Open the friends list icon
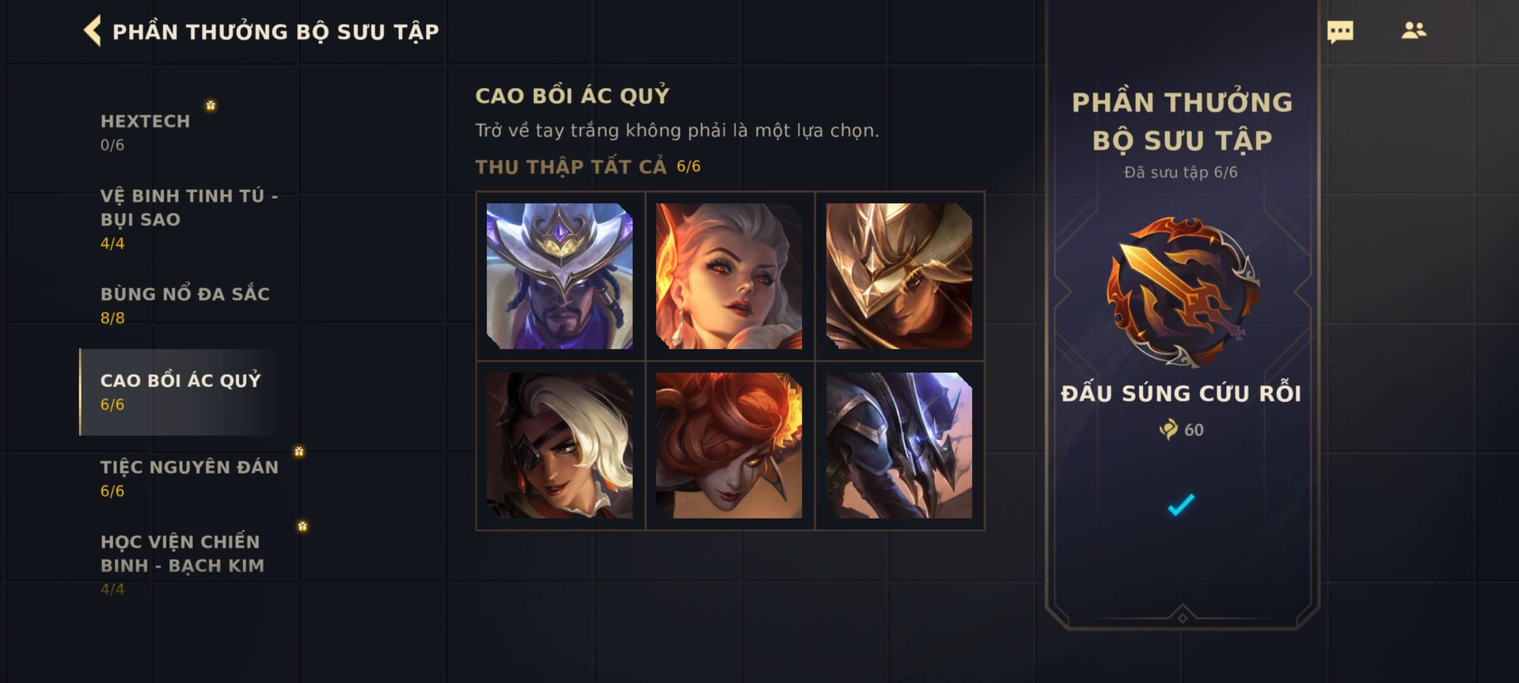The width and height of the screenshot is (1519, 683). click(x=1414, y=30)
